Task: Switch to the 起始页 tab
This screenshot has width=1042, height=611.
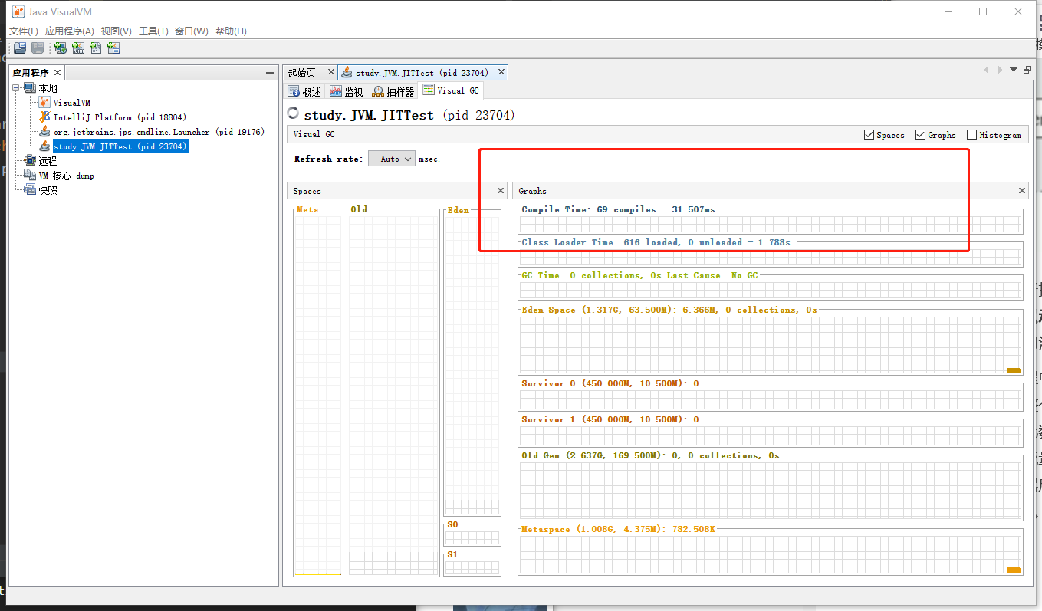Action: [x=301, y=73]
